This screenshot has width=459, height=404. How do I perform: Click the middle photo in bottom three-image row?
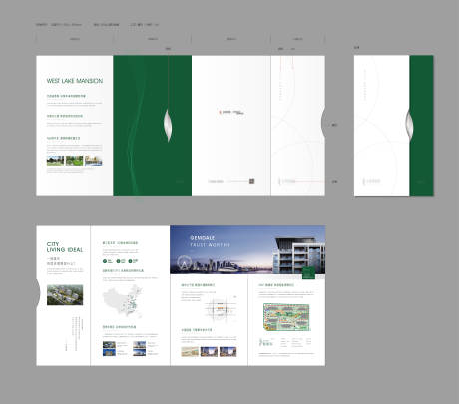209,351
